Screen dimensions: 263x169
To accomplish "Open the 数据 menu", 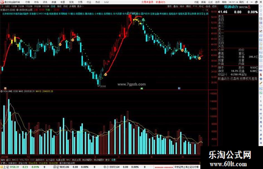I will tap(54, 2).
